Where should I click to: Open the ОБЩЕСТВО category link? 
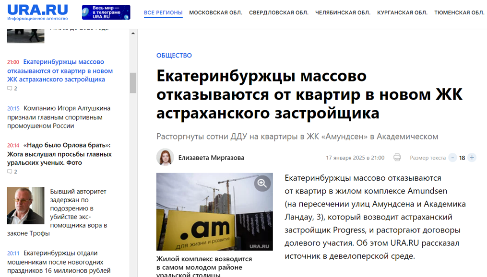tap(174, 56)
